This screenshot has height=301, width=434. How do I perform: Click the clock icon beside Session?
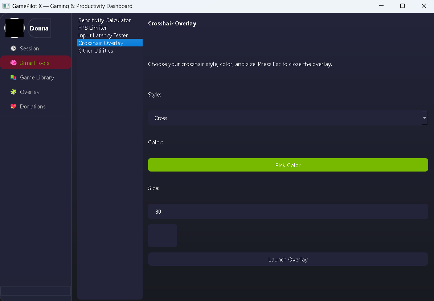[x=13, y=49]
